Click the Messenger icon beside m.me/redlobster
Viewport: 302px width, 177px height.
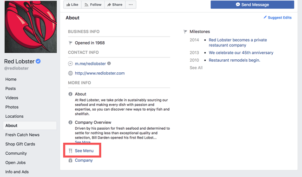pos(71,63)
